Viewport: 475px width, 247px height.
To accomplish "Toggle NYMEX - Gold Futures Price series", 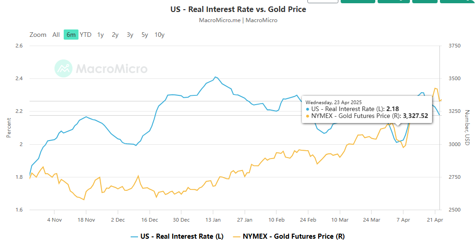I will pyautogui.click(x=294, y=236).
